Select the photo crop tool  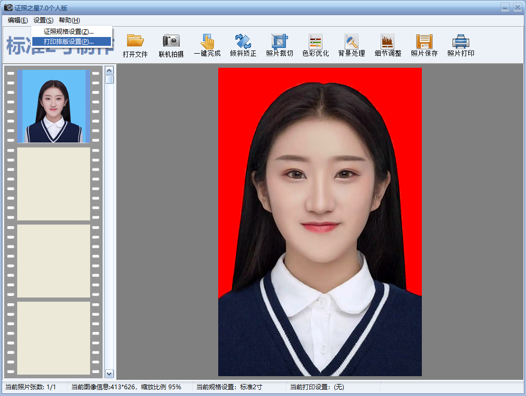(280, 42)
